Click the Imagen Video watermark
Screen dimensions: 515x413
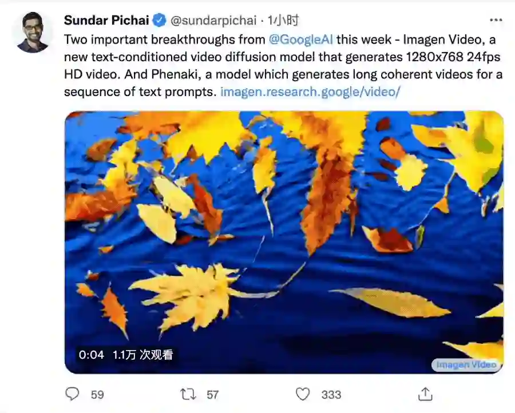click(x=466, y=364)
